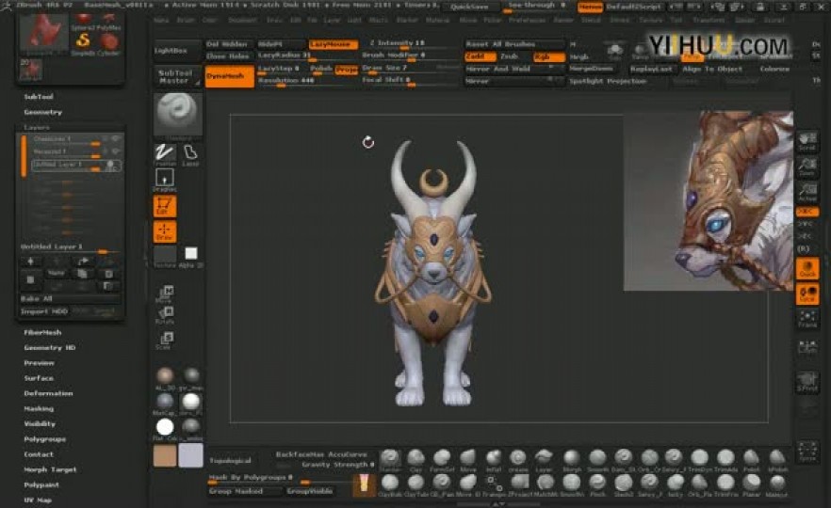This screenshot has height=508, width=831.
Task: Activate the Move transpose icon
Action: [165, 294]
